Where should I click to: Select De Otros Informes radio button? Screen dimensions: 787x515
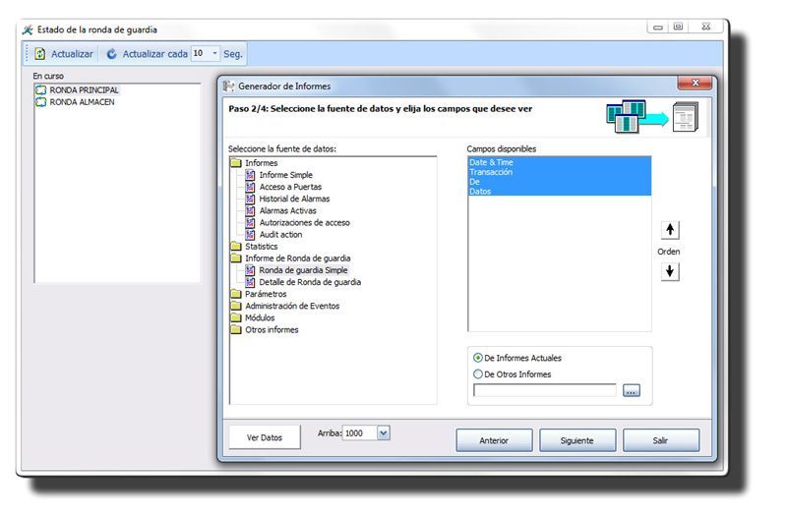478,374
